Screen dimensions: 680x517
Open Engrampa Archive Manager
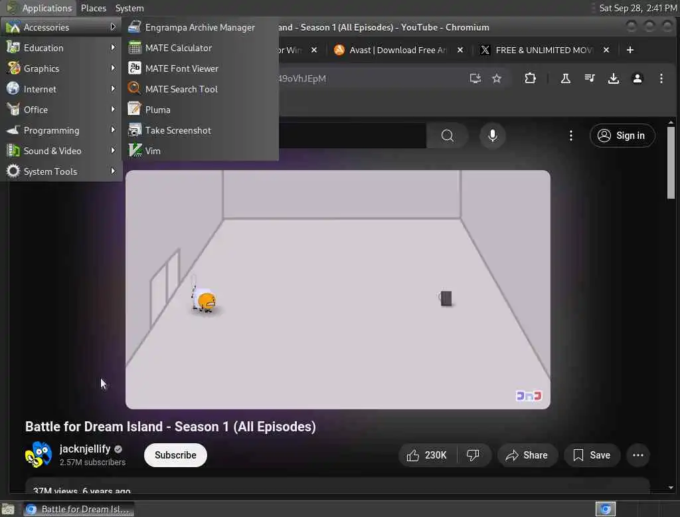point(199,27)
